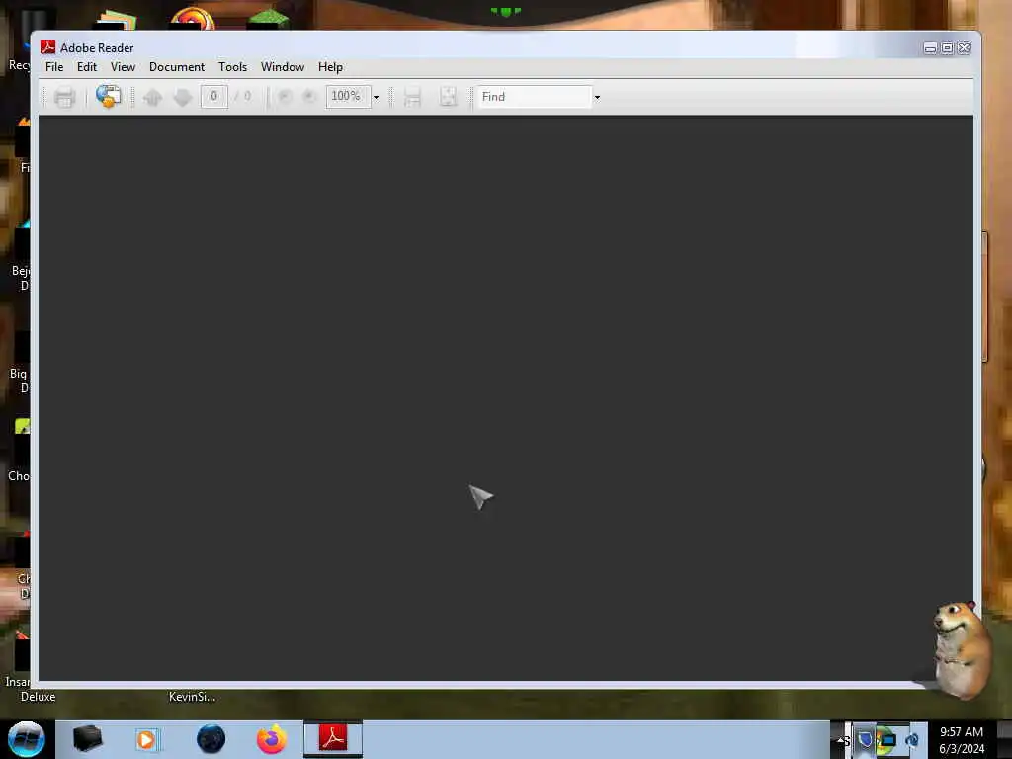The image size is (1012, 759).
Task: Click the security shield tray icon
Action: pyautogui.click(x=865, y=739)
